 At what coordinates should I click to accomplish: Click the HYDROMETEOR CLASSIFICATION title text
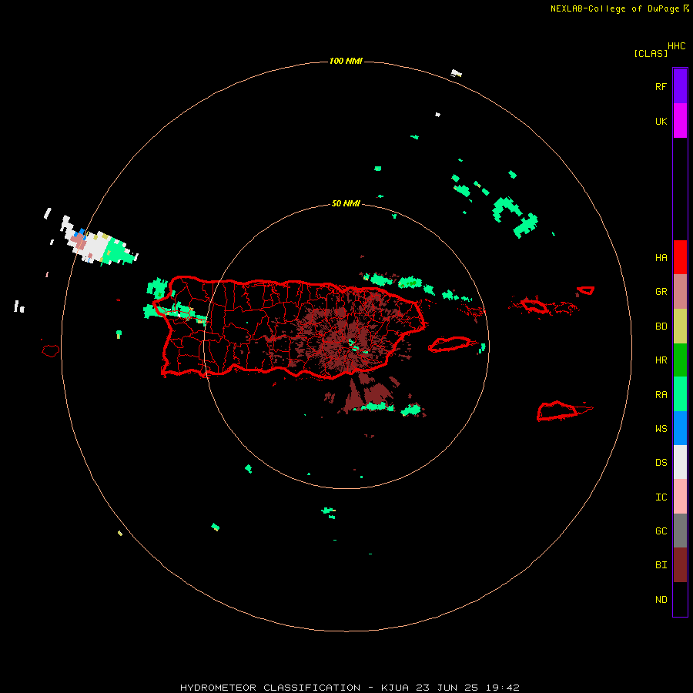270,688
